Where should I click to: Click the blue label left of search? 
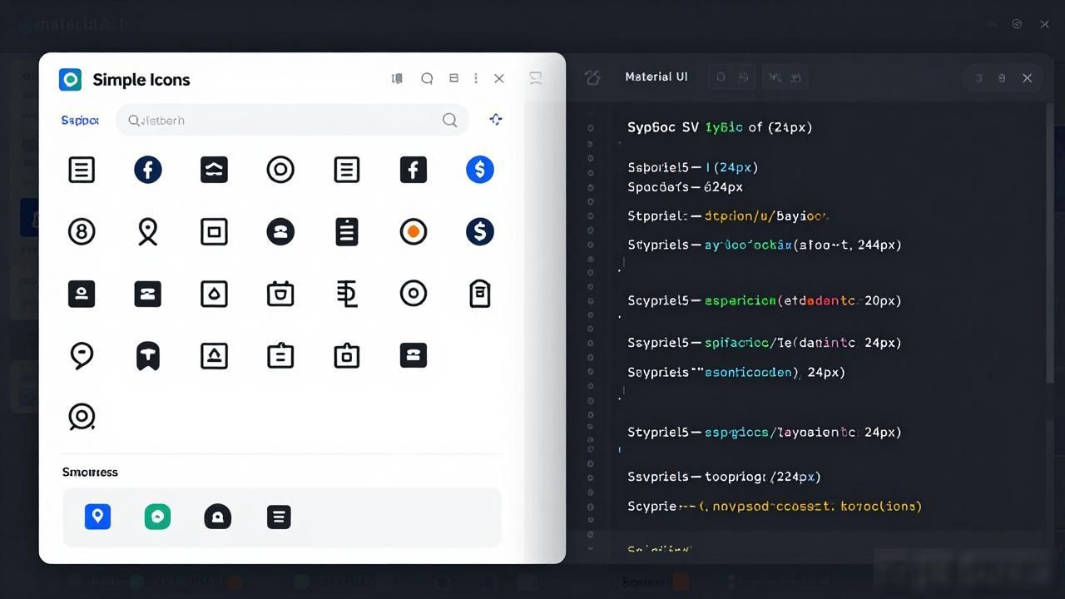pyautogui.click(x=80, y=120)
